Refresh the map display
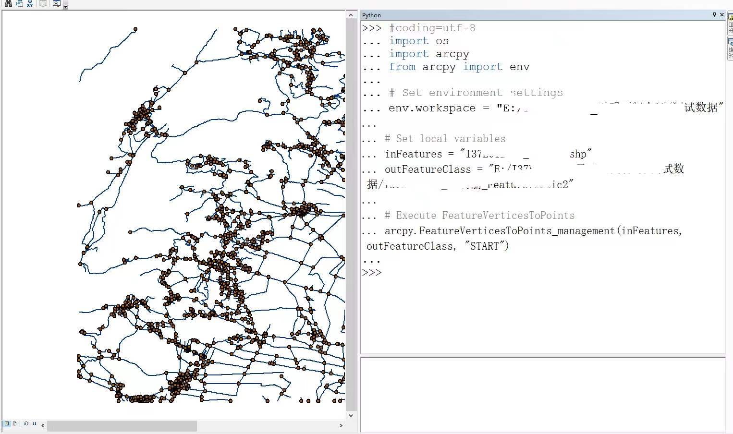 point(26,423)
